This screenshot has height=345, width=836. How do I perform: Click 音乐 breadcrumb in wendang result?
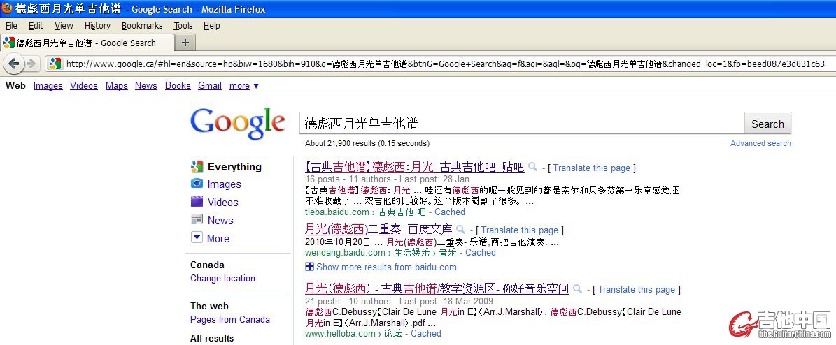(447, 252)
